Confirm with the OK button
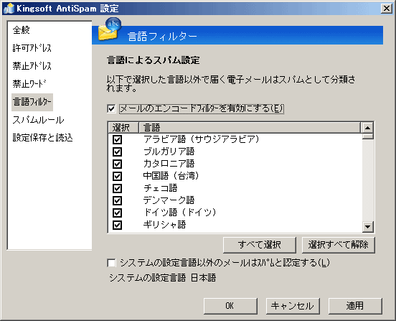Viewport: 396px width, 321px height. [x=230, y=306]
